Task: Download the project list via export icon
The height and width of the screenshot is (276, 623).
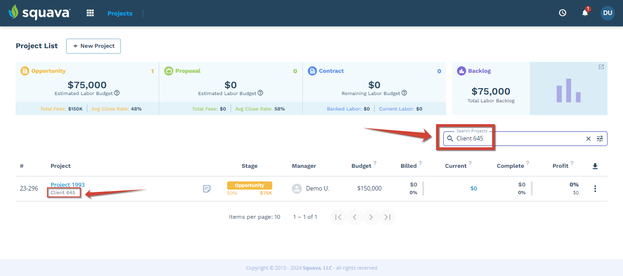Action: click(x=595, y=166)
